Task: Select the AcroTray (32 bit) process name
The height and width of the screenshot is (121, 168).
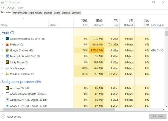Action: 19,88
